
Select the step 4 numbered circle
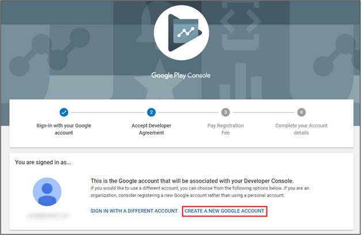pyautogui.click(x=301, y=112)
